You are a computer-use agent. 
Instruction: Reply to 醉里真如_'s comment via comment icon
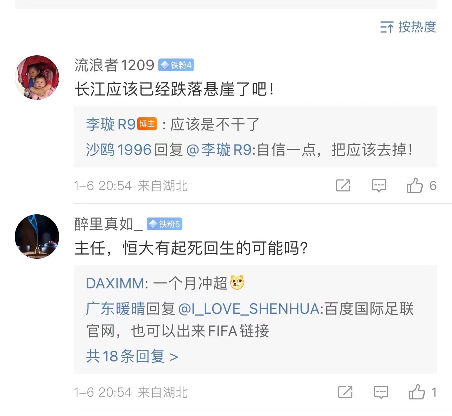[x=381, y=392]
